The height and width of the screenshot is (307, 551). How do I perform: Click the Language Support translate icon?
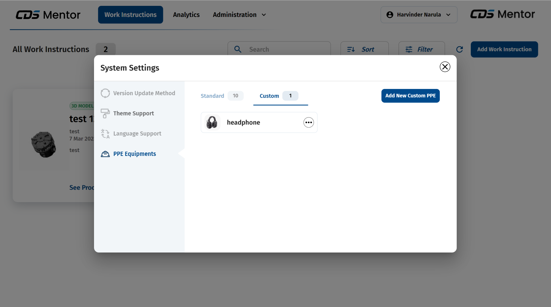(x=105, y=133)
